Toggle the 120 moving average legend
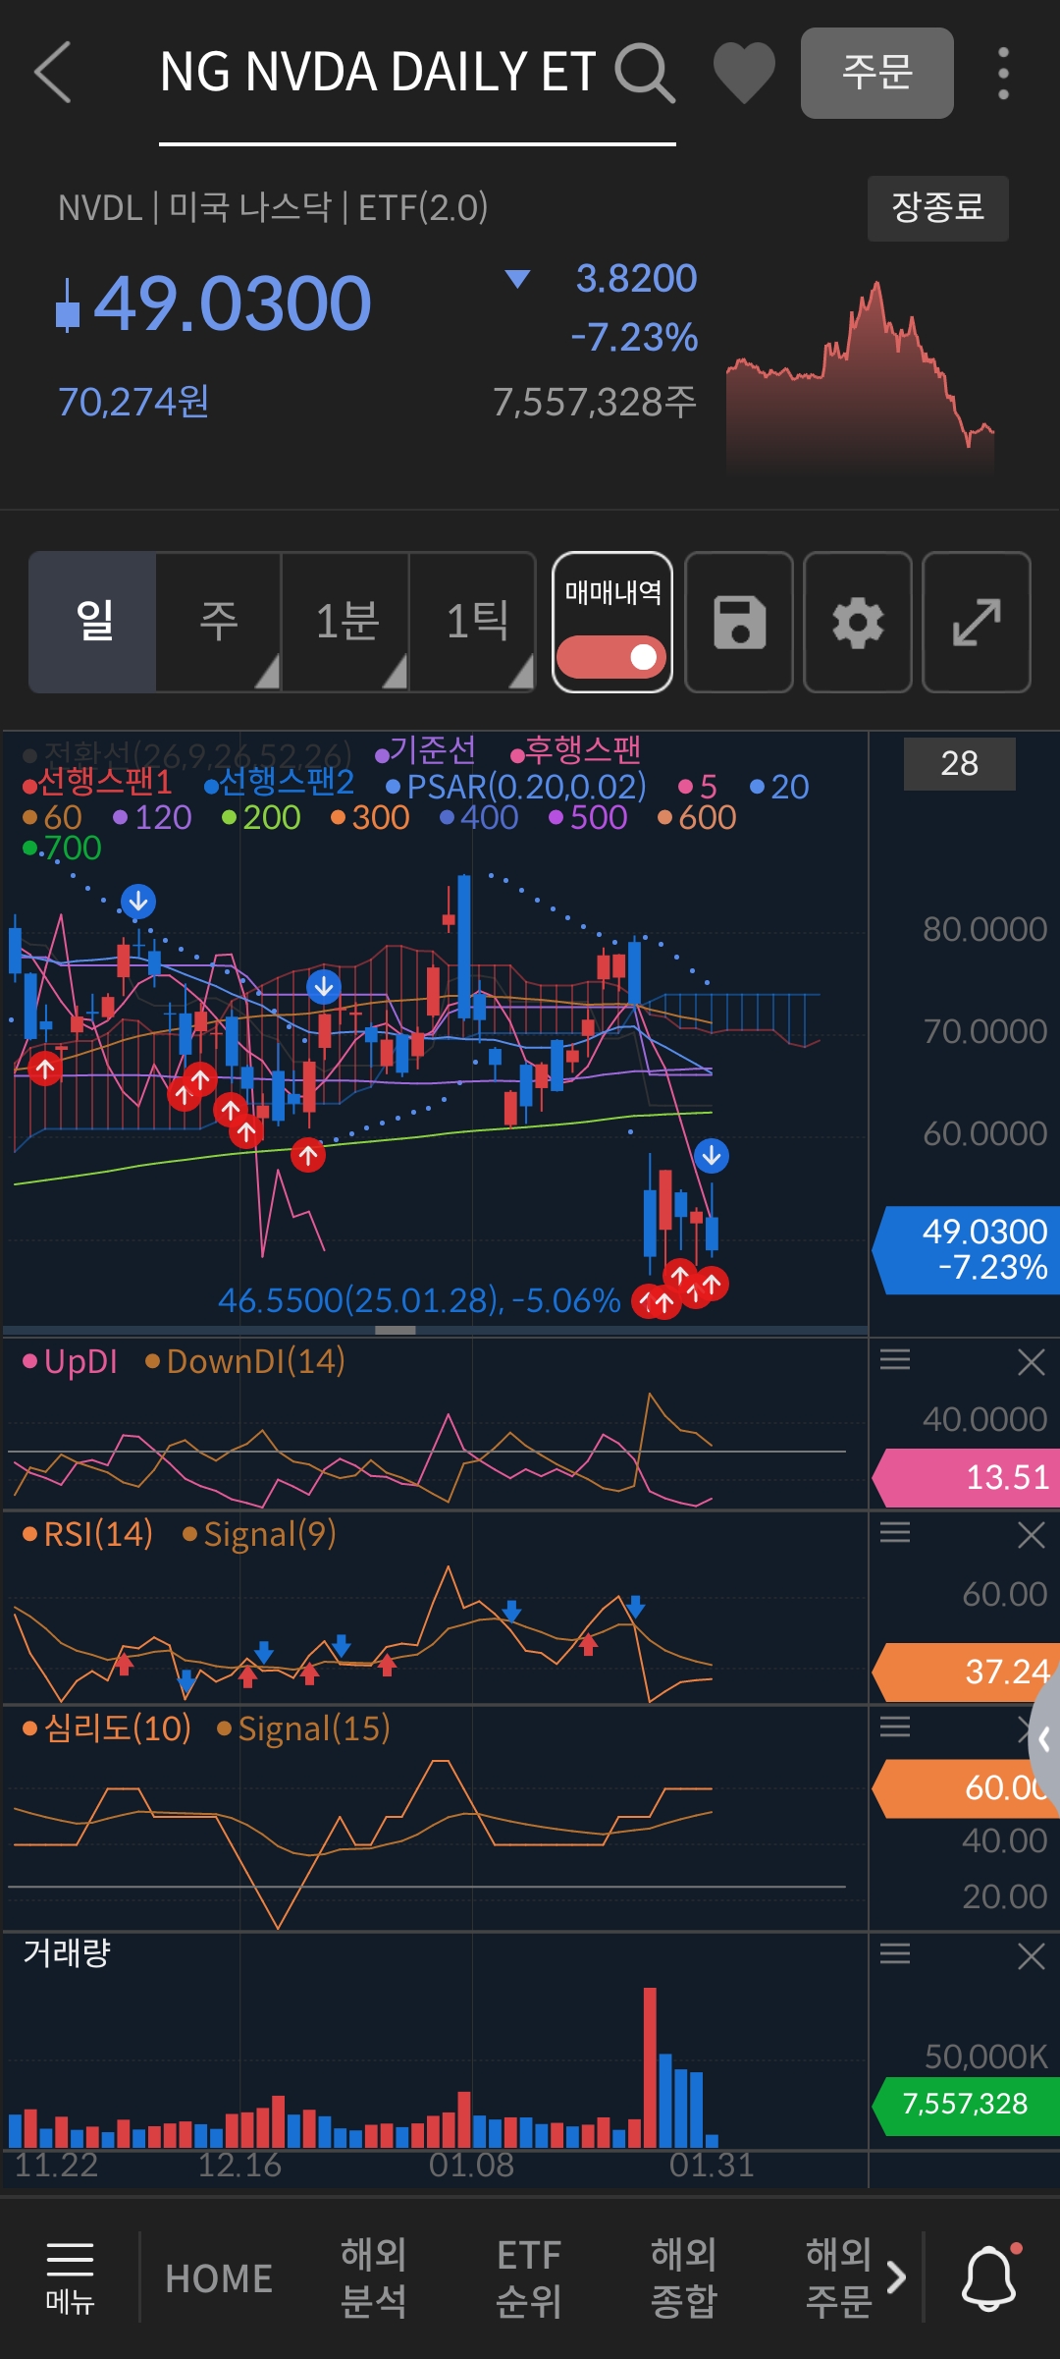This screenshot has width=1060, height=2359. [x=152, y=817]
